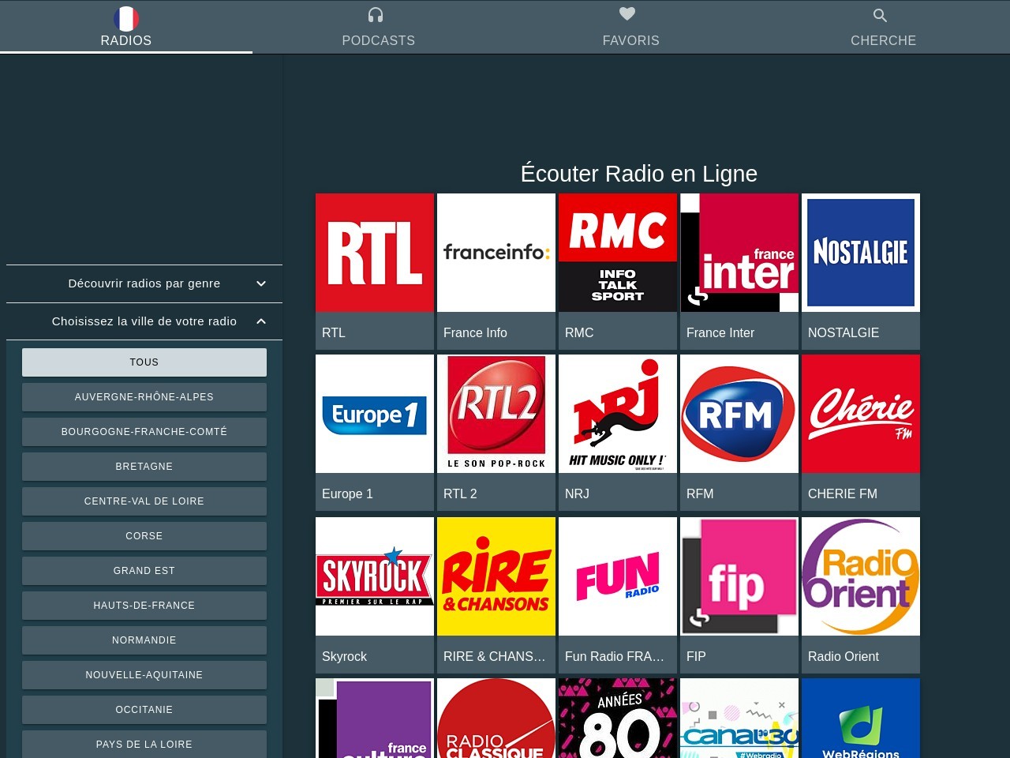Image resolution: width=1010 pixels, height=758 pixels.
Task: Open the France Culture logo tile
Action: (x=375, y=718)
